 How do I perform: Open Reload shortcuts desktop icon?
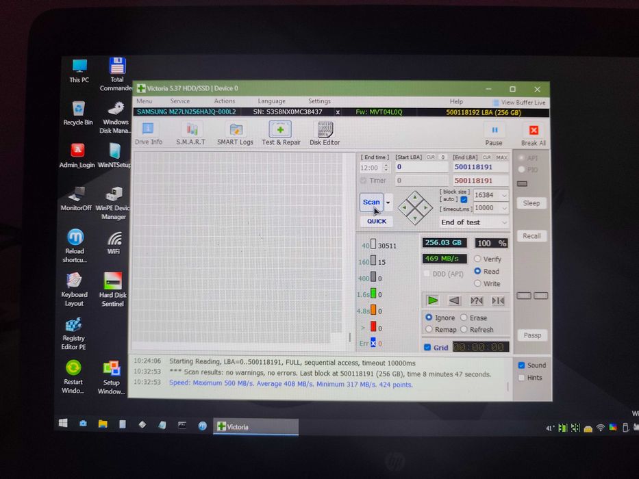pyautogui.click(x=75, y=246)
